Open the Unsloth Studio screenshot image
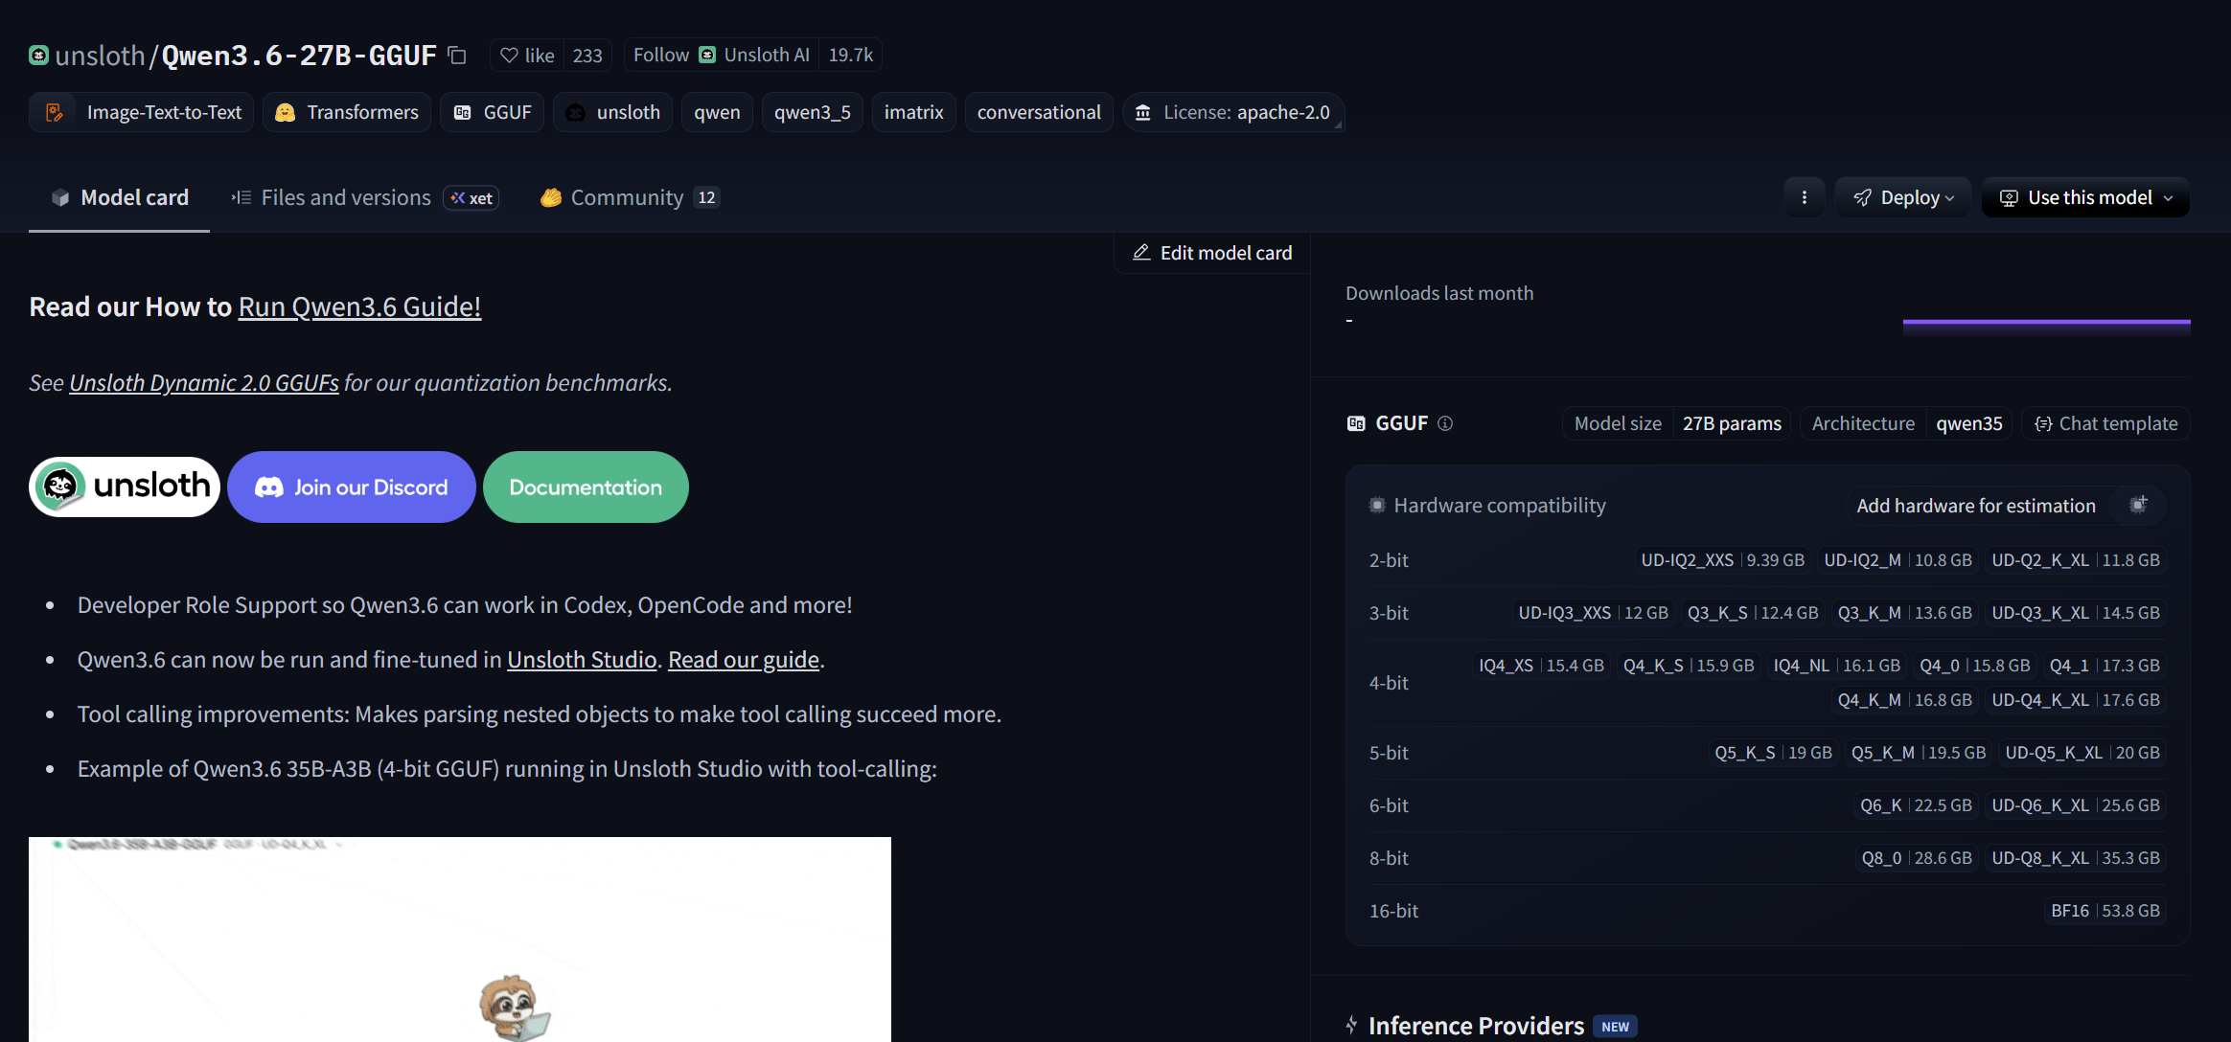 click(460, 940)
